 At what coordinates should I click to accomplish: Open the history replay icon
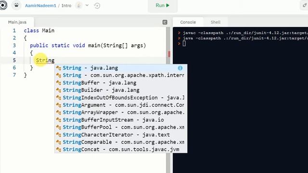(x=97, y=6)
